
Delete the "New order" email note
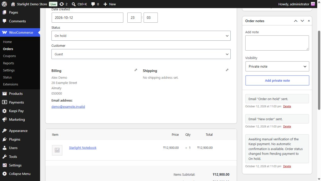click(x=287, y=126)
